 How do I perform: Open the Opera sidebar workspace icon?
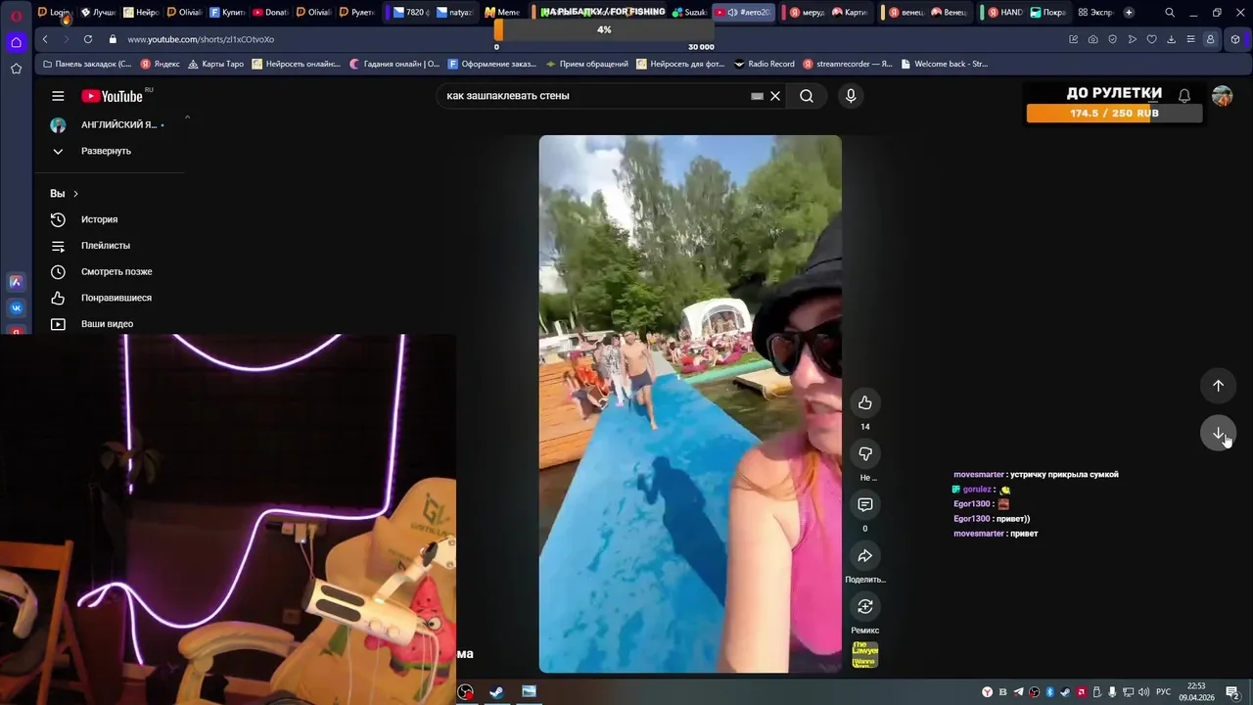pyautogui.click(x=16, y=42)
